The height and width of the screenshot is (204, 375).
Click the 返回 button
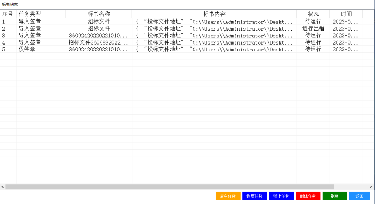point(360,196)
